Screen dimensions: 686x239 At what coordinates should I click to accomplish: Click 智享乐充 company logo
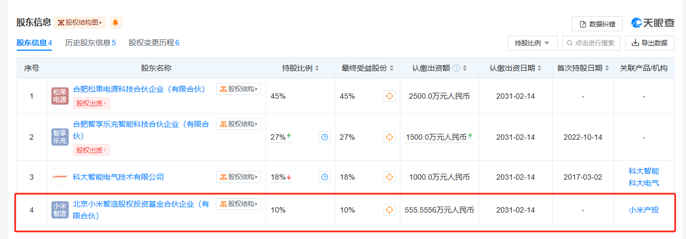(x=60, y=137)
